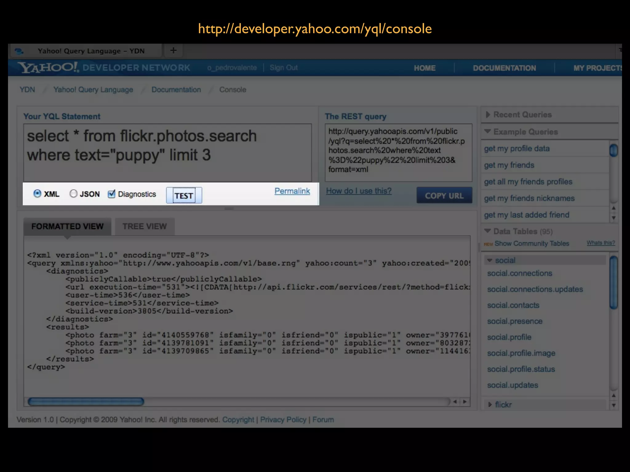630x472 pixels.
Task: Click the data tables scroll up arrow
Action: (x=614, y=395)
